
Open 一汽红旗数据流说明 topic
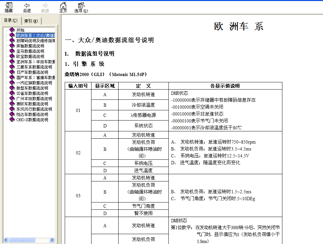pos(34,83)
